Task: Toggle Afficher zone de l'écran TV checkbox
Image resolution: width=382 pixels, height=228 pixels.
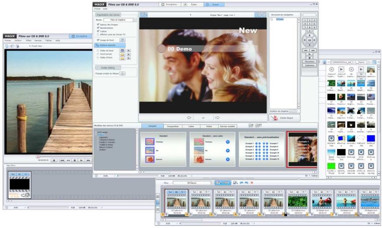Action: click(x=98, y=34)
